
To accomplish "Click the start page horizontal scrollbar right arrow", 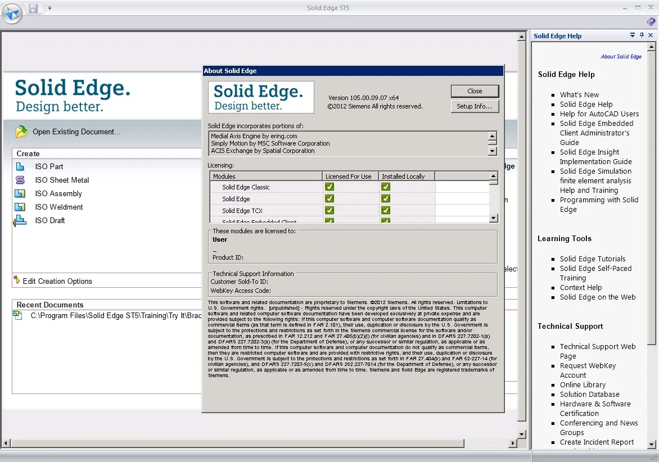I will (512, 443).
